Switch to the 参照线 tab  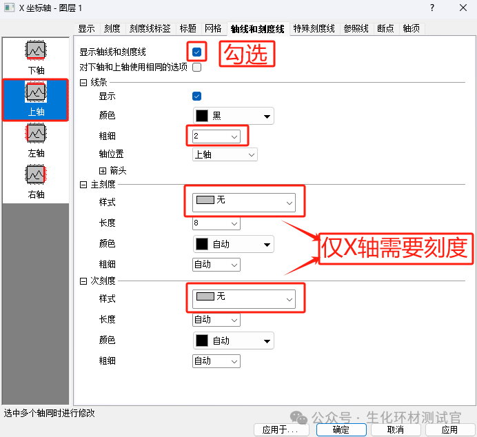pos(356,28)
